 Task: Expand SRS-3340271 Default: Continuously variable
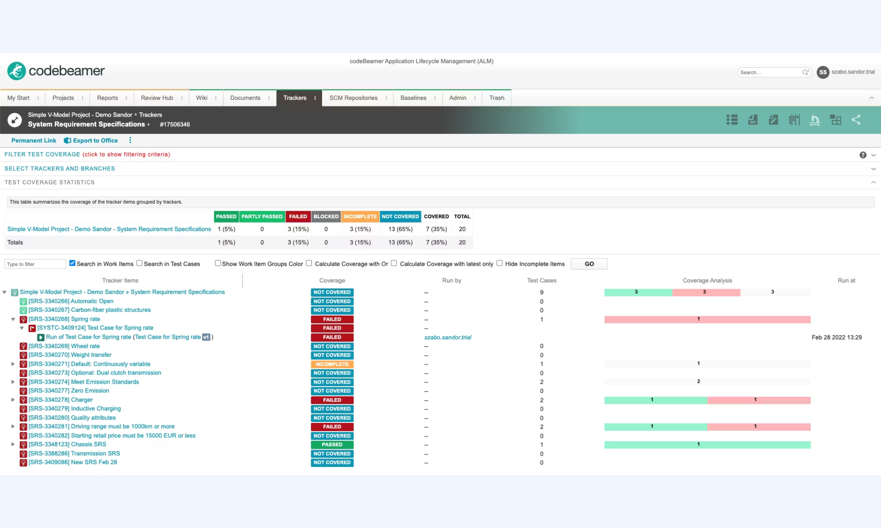[x=13, y=364]
